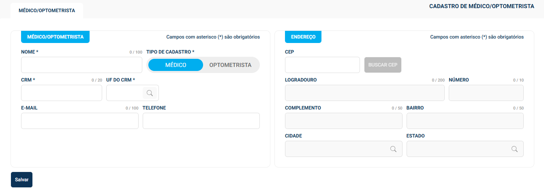
Task: Click into the CRM number field
Action: coord(62,93)
